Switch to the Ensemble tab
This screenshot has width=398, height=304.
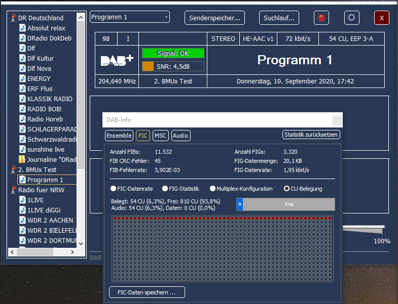pos(119,136)
